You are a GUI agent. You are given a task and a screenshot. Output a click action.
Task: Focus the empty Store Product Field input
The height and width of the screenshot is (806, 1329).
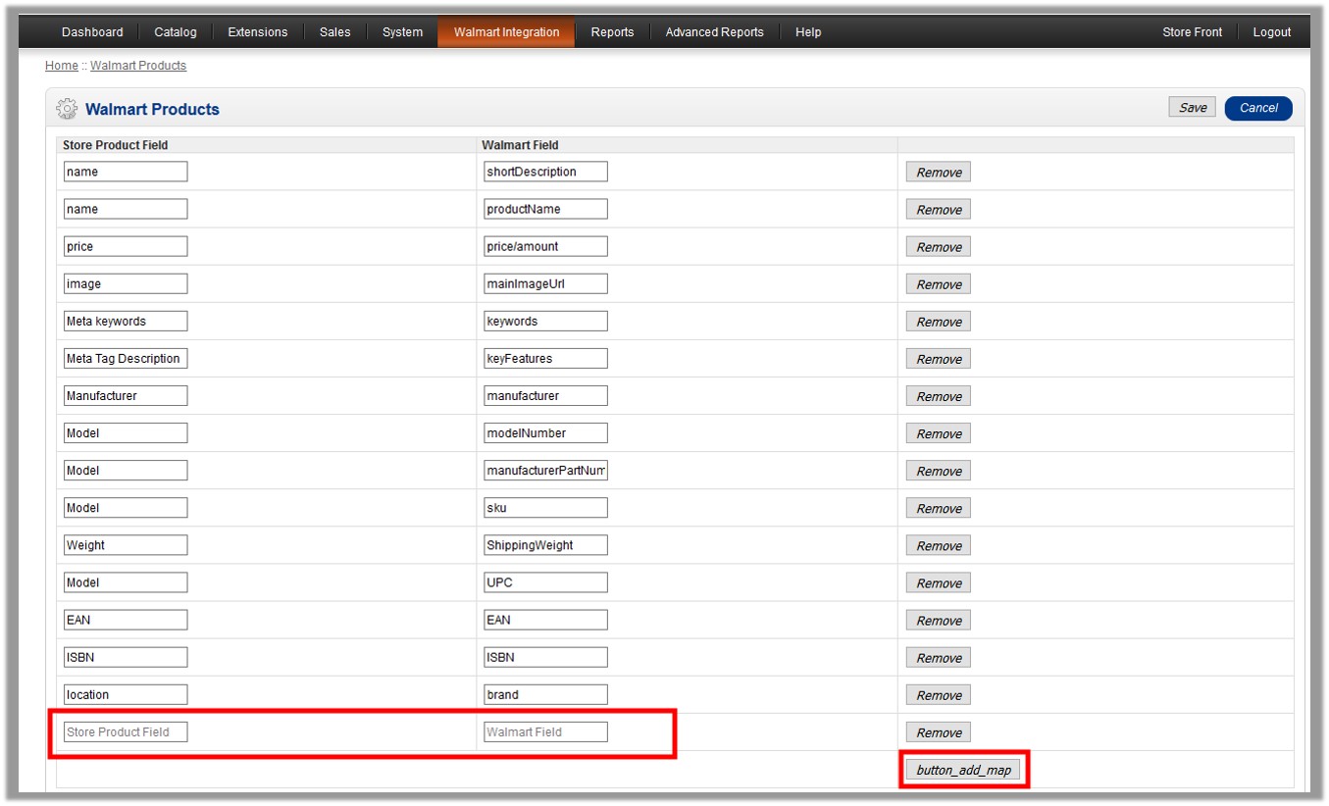126,731
